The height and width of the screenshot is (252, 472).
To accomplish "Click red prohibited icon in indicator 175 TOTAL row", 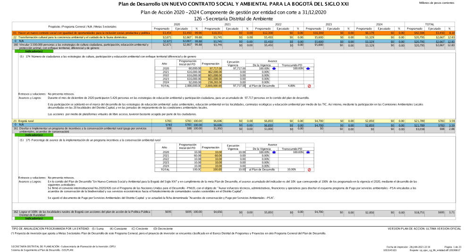I will 309,170.
